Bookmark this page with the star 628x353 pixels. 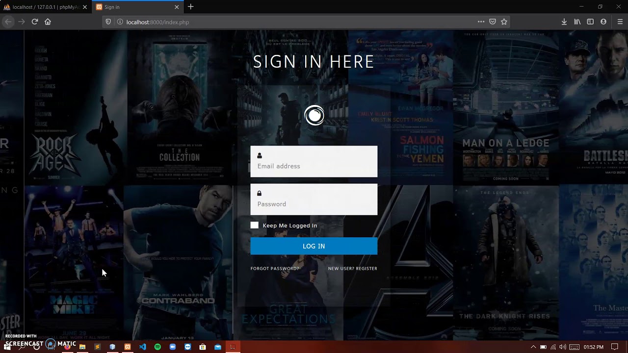pyautogui.click(x=504, y=22)
